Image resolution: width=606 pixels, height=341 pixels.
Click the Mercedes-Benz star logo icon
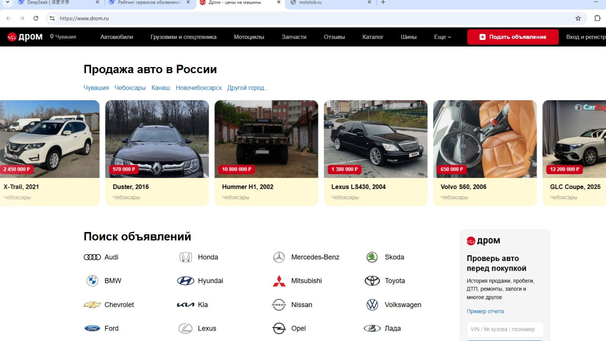tap(279, 257)
